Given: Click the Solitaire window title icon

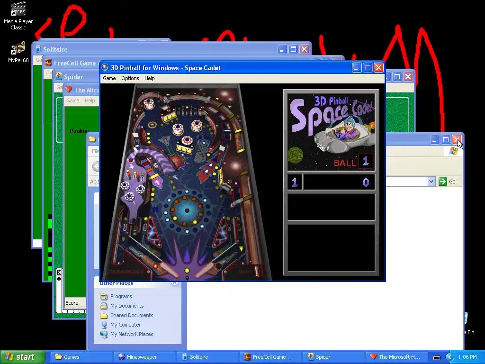Looking at the screenshot, I should pyautogui.click(x=38, y=49).
